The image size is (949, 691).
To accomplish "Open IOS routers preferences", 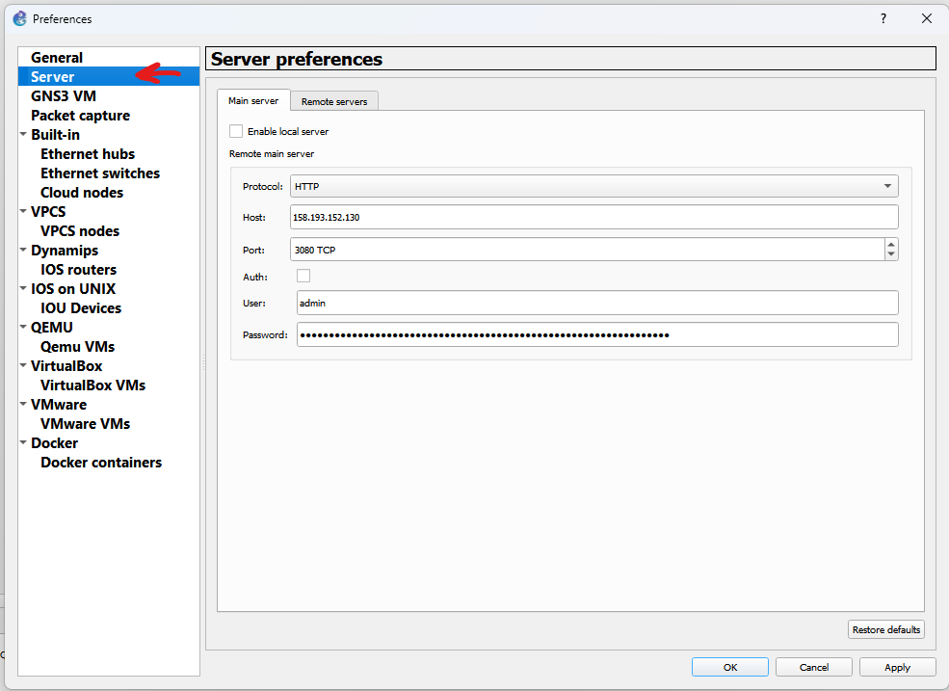I will pos(79,270).
